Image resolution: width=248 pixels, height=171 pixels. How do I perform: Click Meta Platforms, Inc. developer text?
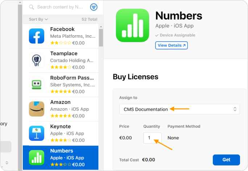73,36
